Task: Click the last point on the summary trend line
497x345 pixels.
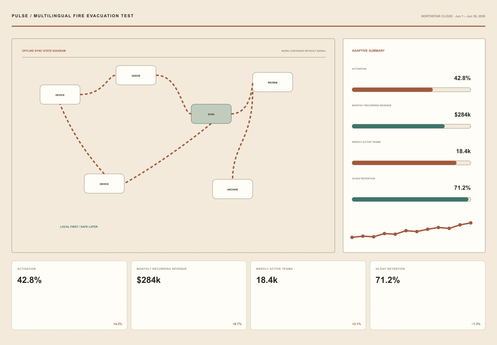Action: pos(471,223)
